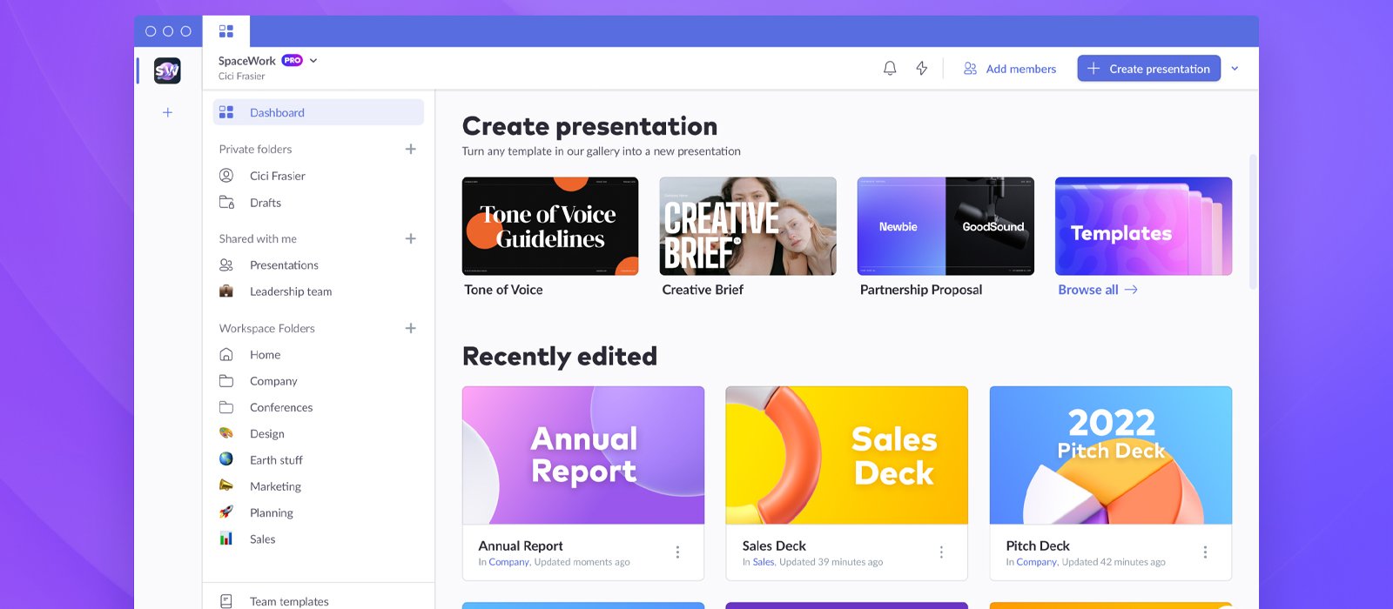Click the Conferences folder icon

[x=226, y=407]
